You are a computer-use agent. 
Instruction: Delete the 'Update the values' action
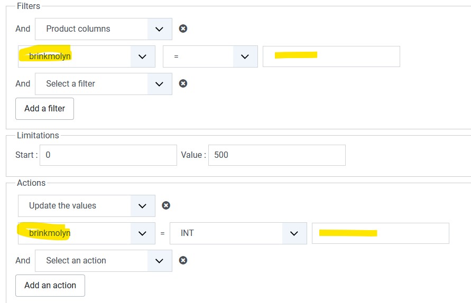[166, 205]
